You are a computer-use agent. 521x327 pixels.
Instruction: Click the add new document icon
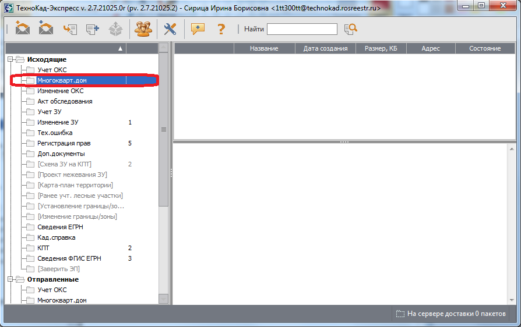[x=93, y=29]
